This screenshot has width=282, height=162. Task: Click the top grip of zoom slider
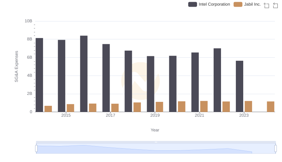[x=156, y=142]
